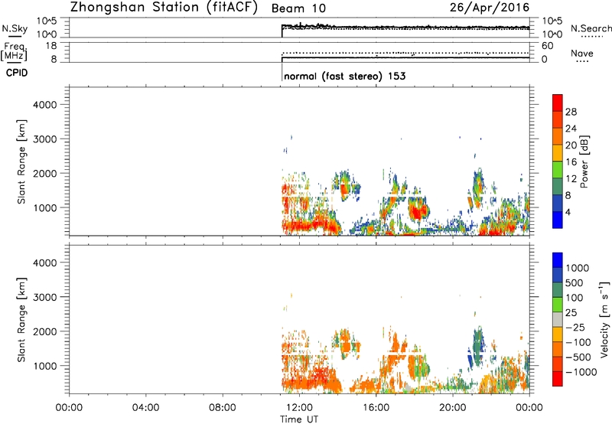Click the velocity plot 'Slant Range [km]' label
The height and width of the screenshot is (424, 612).
(x=21, y=320)
